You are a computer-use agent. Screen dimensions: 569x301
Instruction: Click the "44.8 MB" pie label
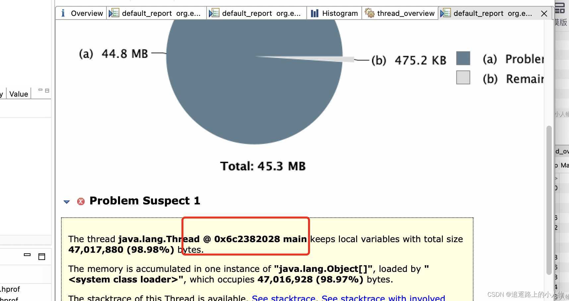(x=125, y=54)
